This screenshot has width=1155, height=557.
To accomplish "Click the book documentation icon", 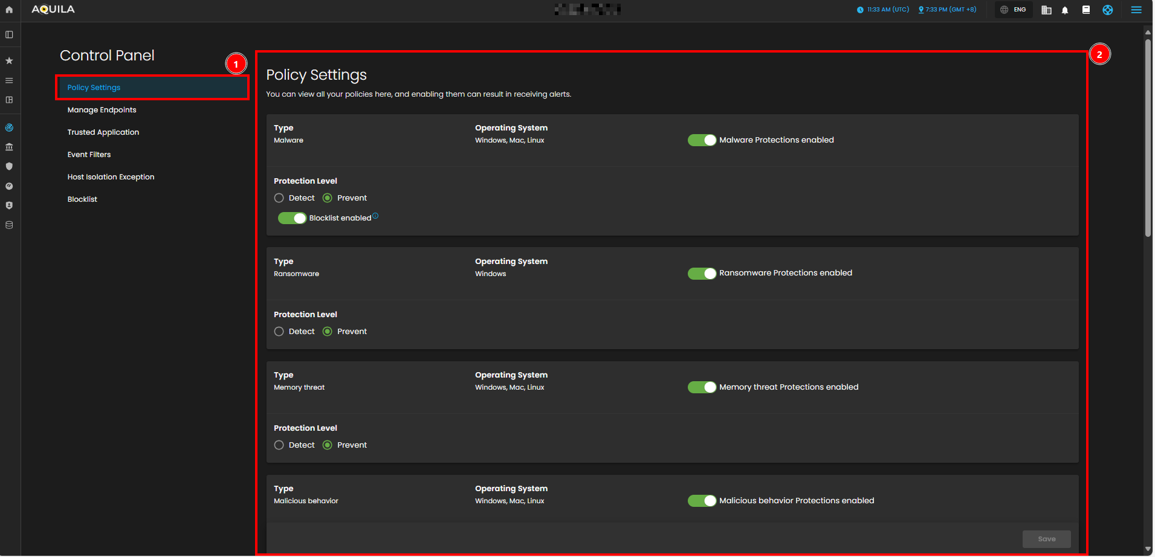I will [1086, 10].
